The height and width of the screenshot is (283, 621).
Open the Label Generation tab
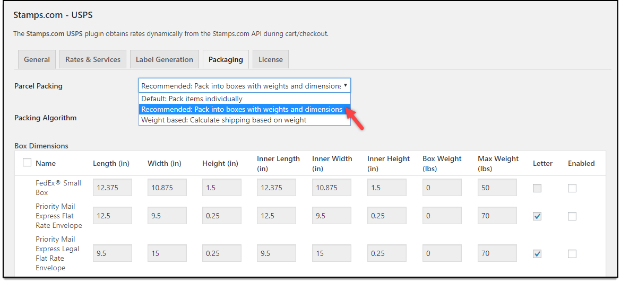pos(165,60)
